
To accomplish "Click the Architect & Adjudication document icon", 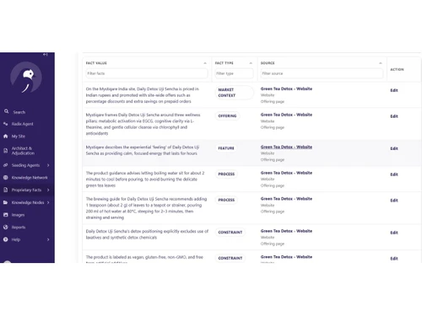I will (x=6, y=151).
